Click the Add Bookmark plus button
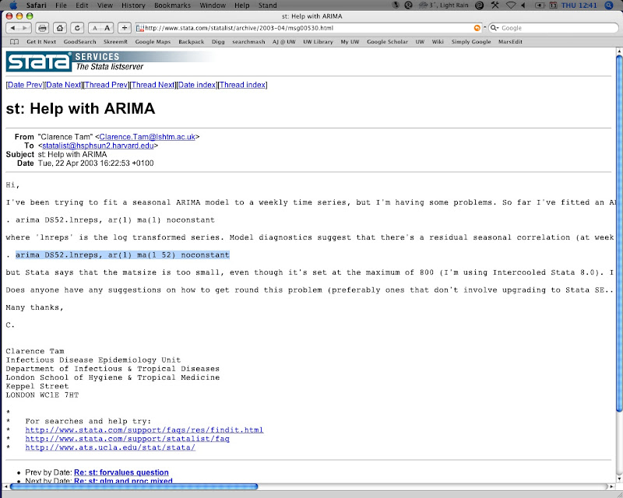 point(125,27)
